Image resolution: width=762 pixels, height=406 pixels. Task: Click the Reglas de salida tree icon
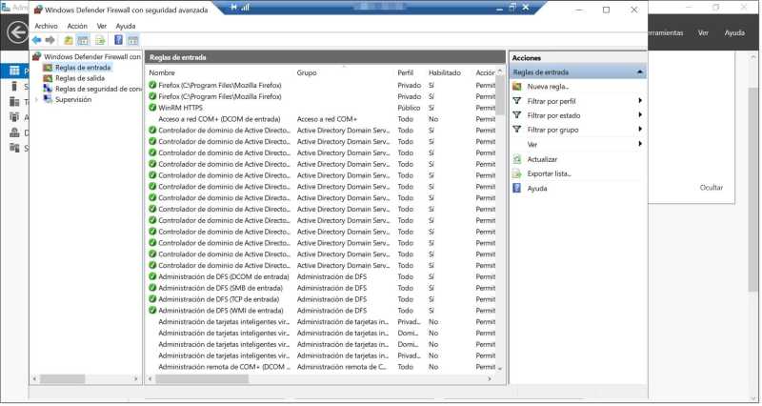click(x=47, y=78)
